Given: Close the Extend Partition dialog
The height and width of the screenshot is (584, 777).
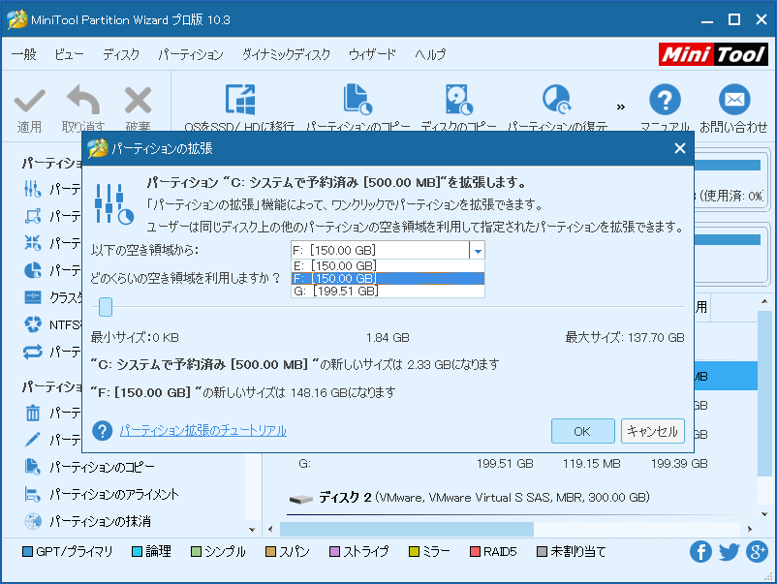Looking at the screenshot, I should [x=680, y=148].
